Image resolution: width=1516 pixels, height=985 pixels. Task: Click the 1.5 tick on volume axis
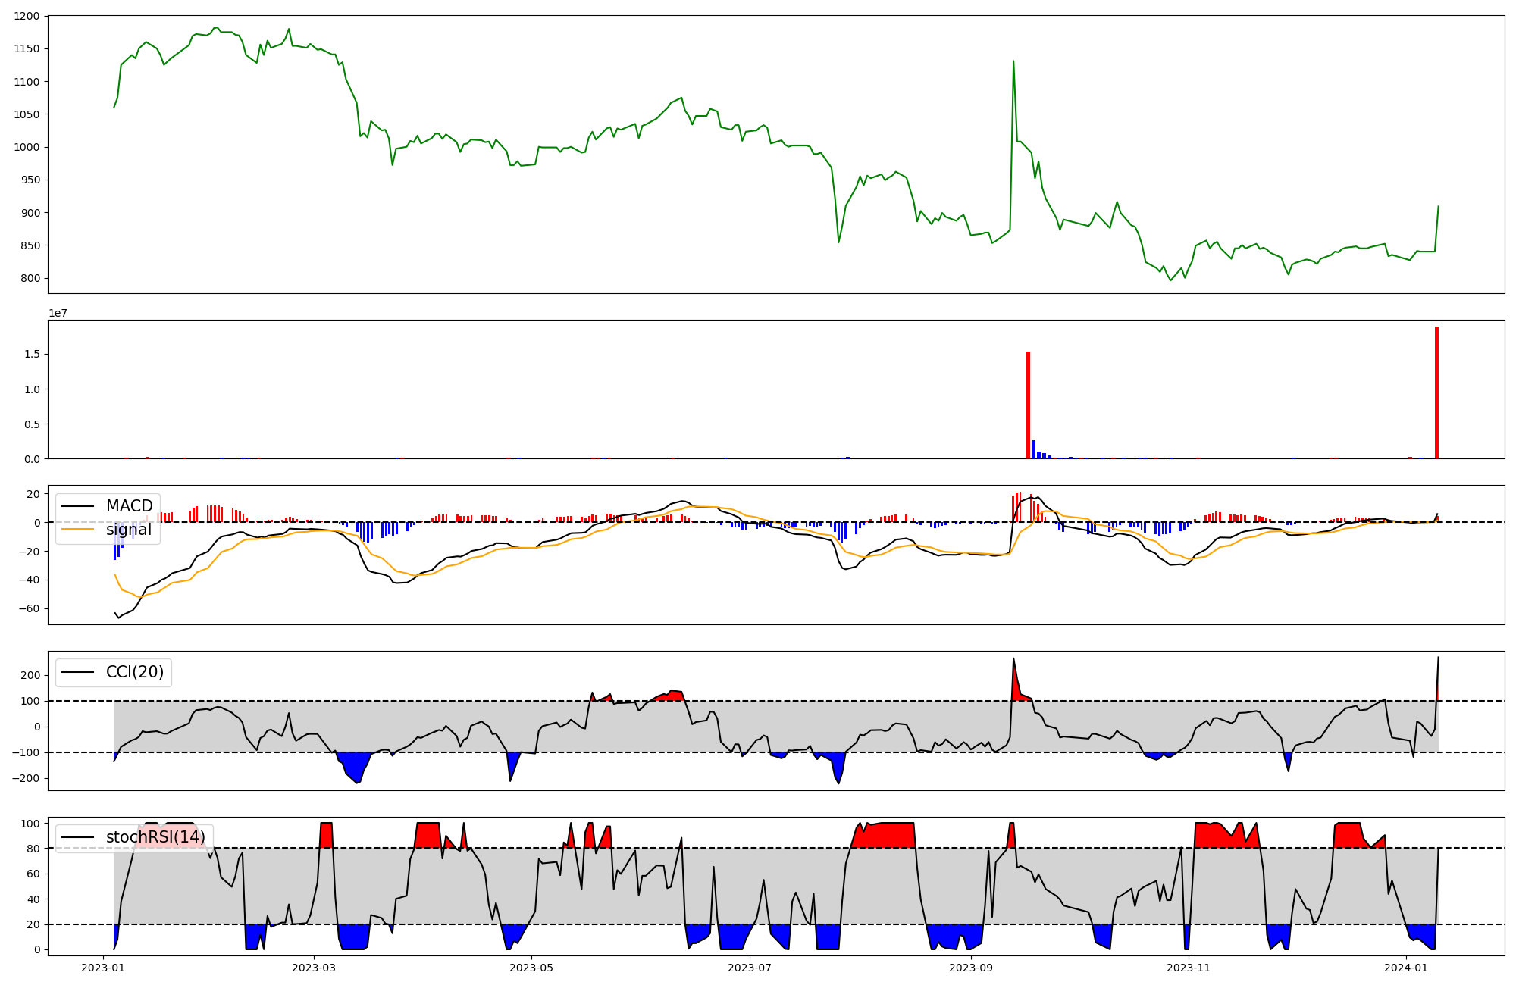pyautogui.click(x=33, y=354)
